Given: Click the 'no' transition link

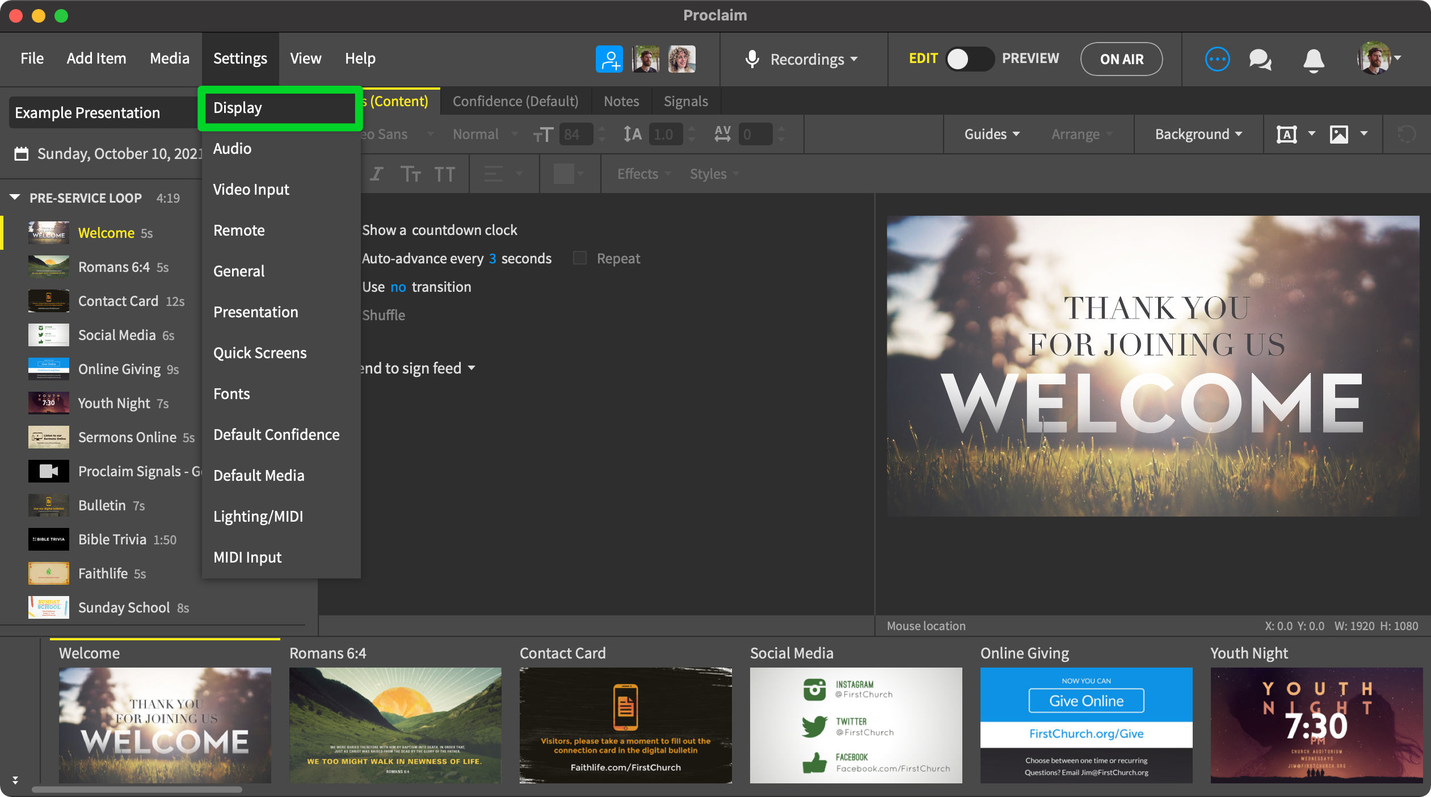Looking at the screenshot, I should pyautogui.click(x=398, y=287).
